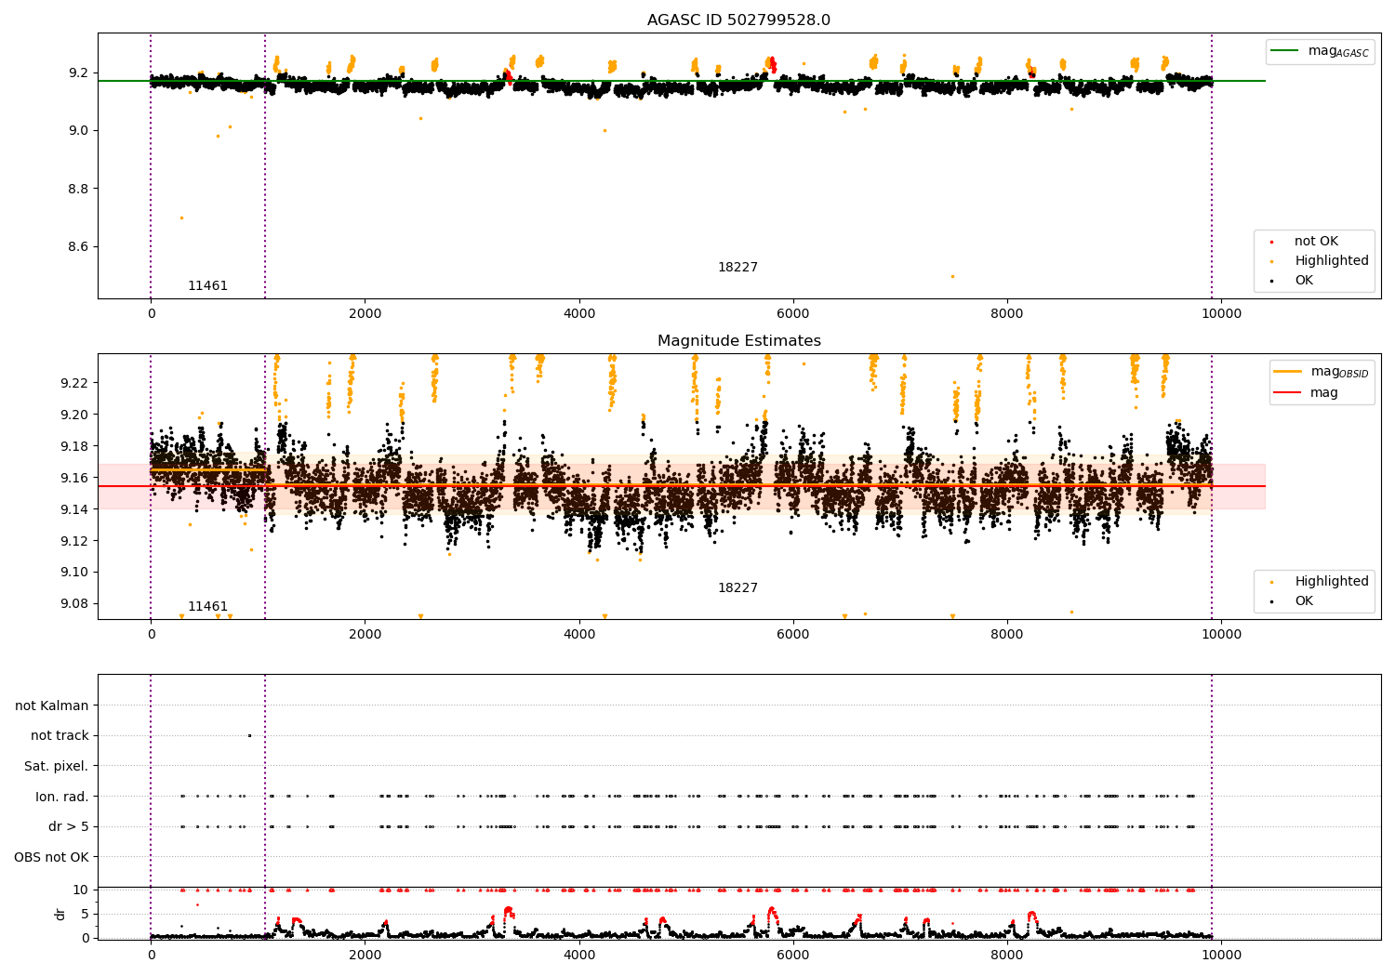Select 'Highlighted' legend entry in top plot

coord(1332,261)
